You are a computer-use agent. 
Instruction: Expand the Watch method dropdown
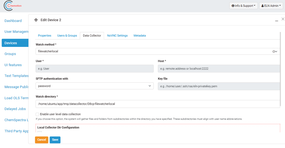click(x=276, y=51)
